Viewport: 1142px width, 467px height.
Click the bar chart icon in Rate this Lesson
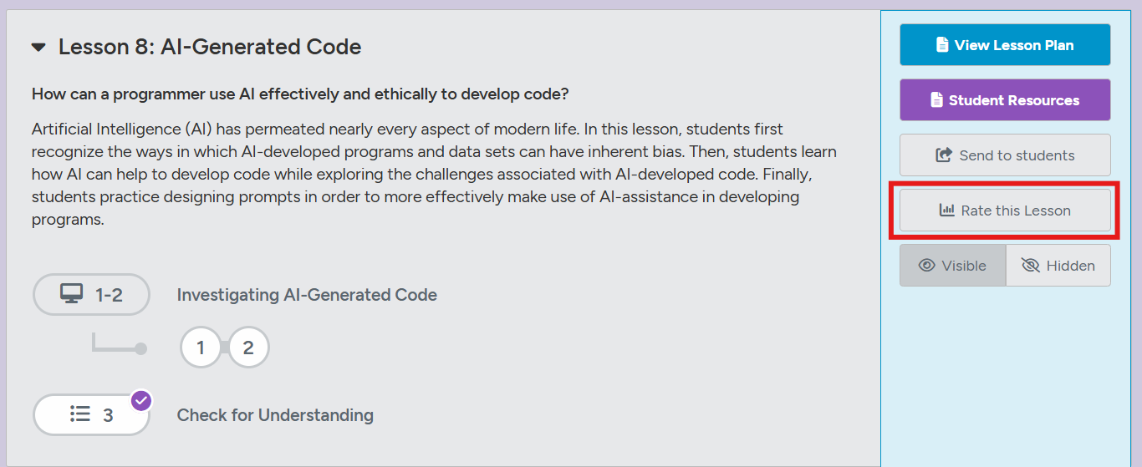point(946,211)
